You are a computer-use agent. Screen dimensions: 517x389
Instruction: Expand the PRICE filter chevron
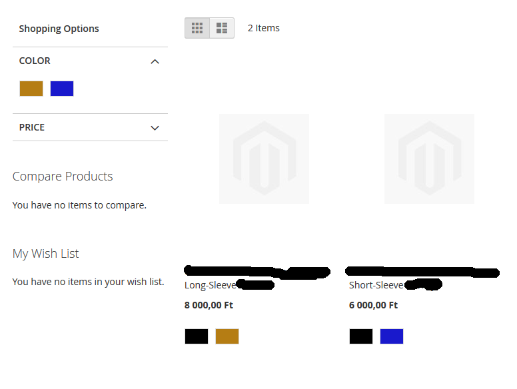point(155,128)
